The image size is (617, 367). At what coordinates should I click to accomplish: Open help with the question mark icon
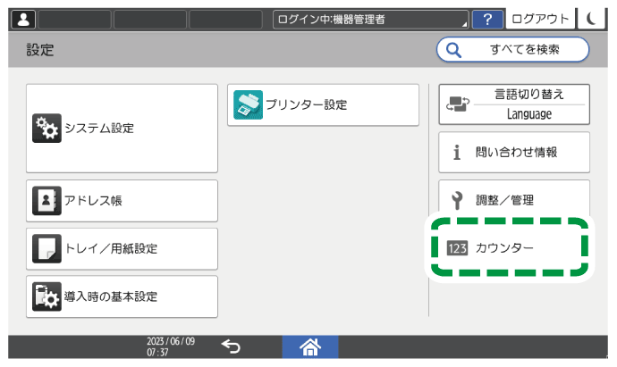click(x=487, y=20)
